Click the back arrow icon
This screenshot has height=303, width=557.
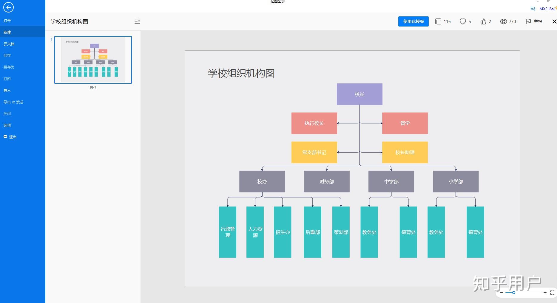point(8,7)
